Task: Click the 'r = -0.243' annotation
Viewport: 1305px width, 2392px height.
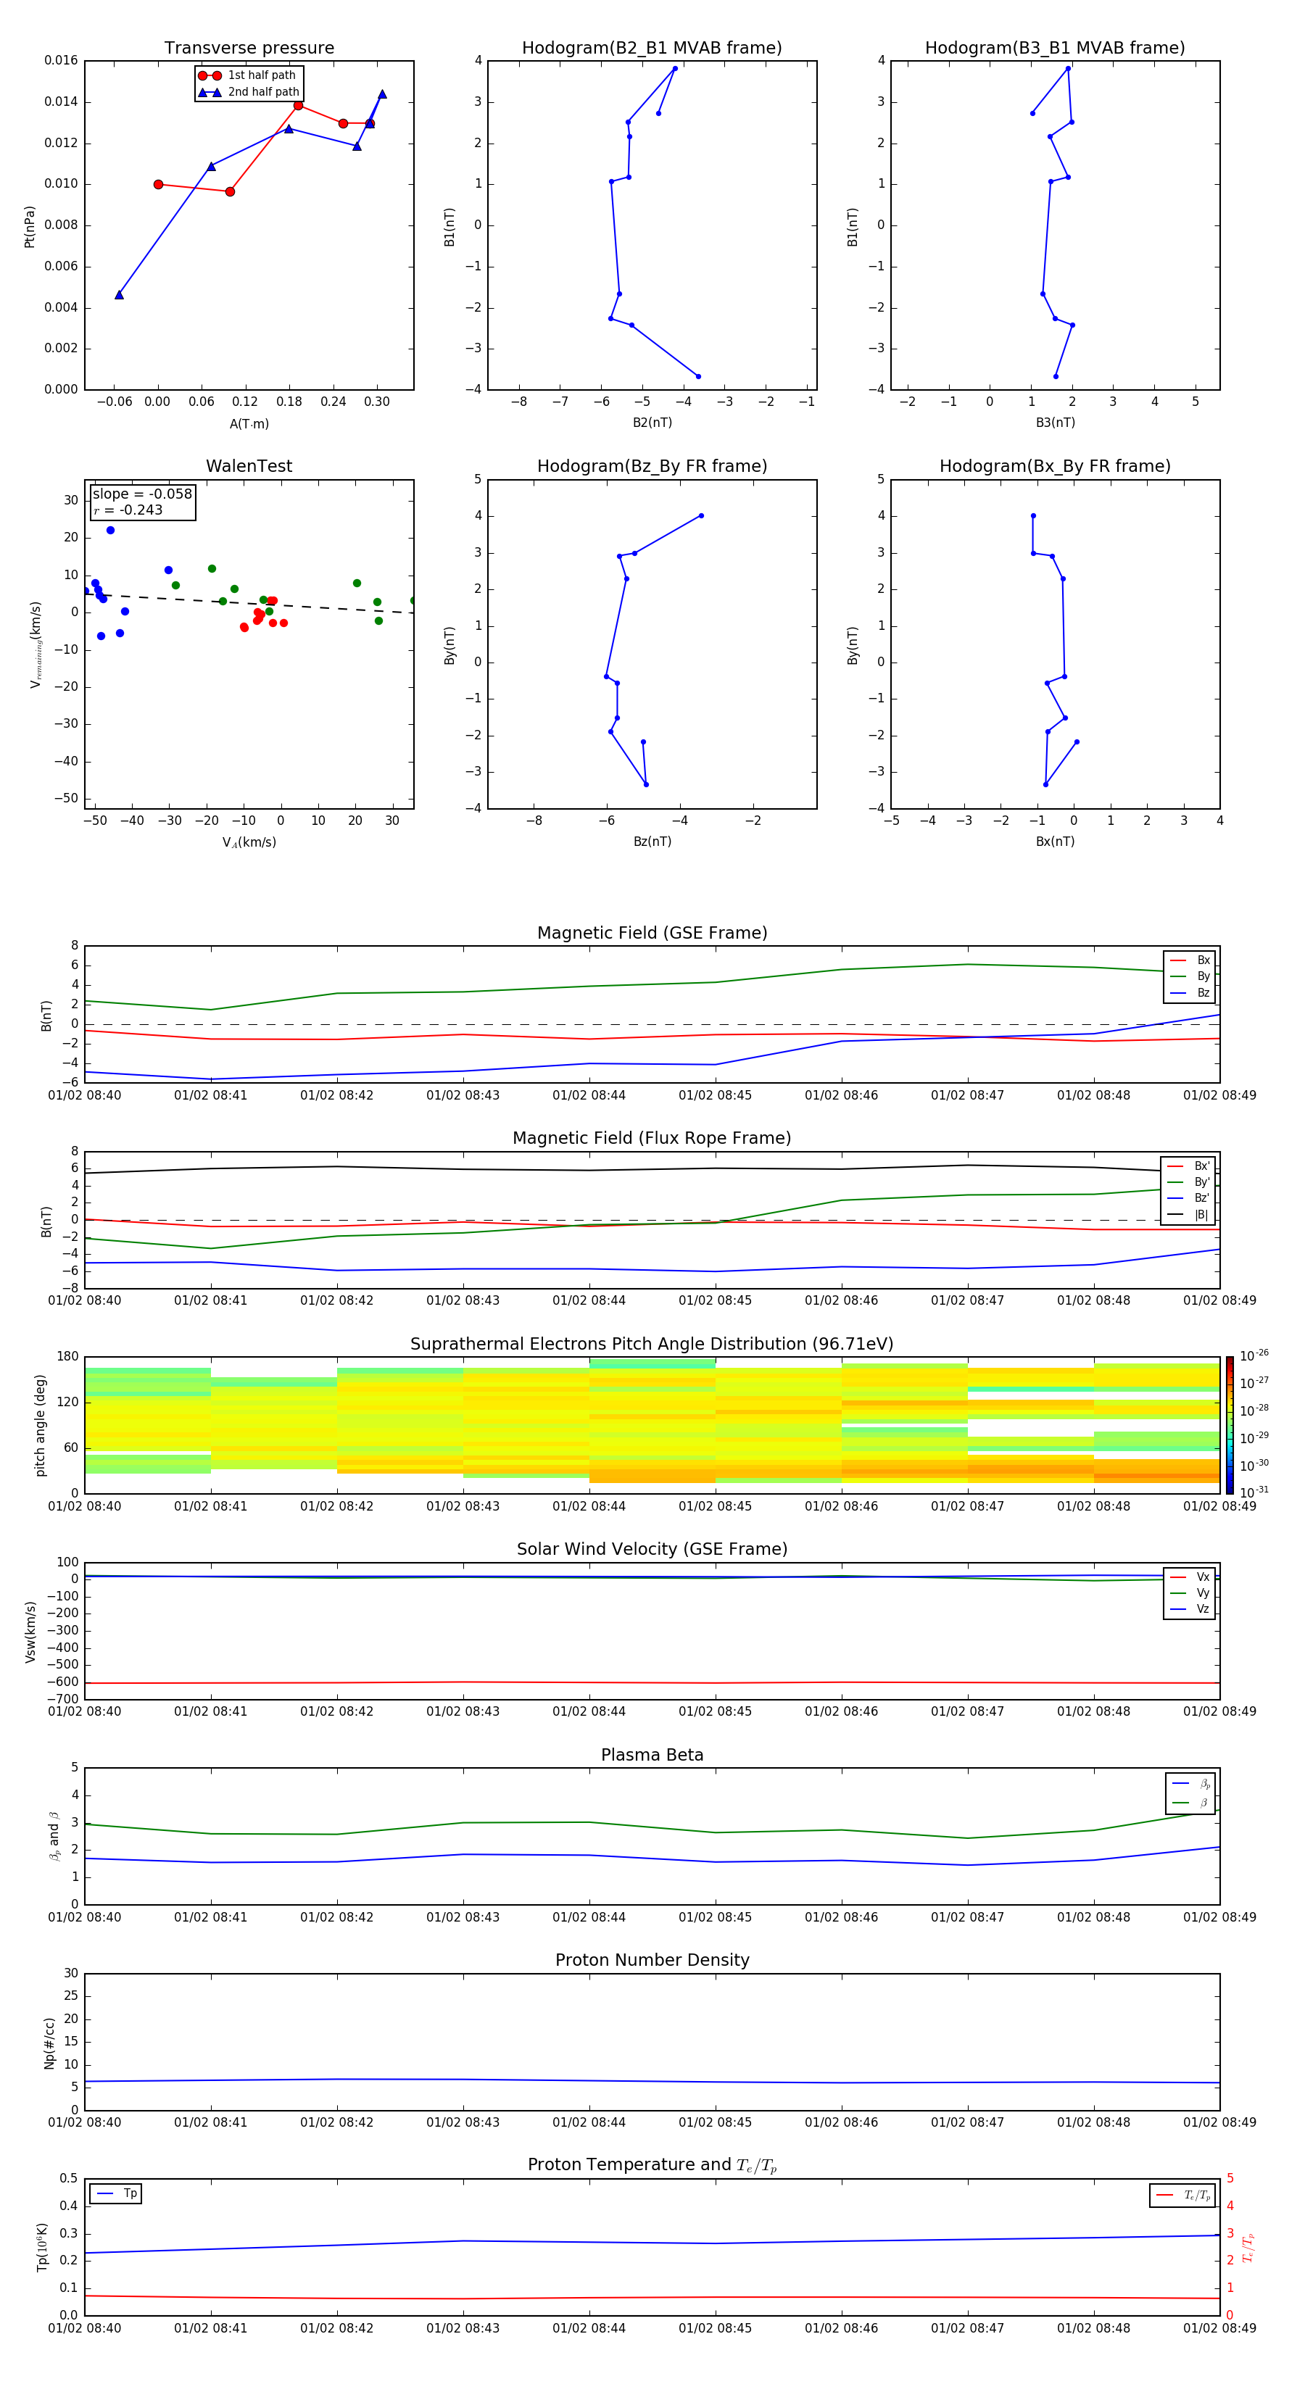Action: coord(128,510)
